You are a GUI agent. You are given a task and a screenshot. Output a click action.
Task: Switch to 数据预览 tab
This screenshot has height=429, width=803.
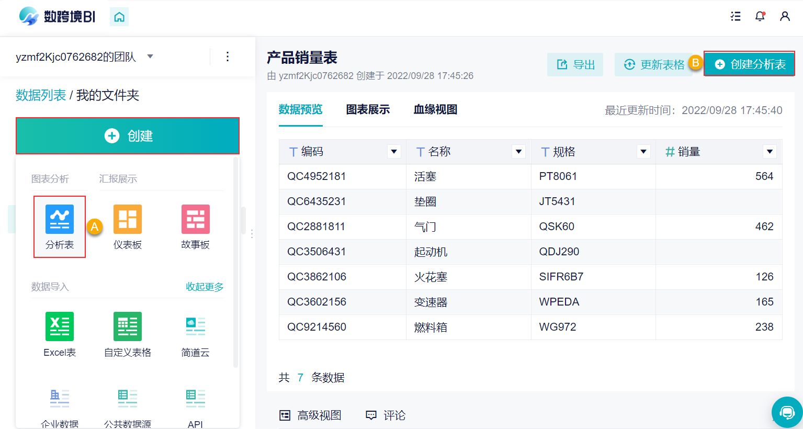tap(300, 109)
